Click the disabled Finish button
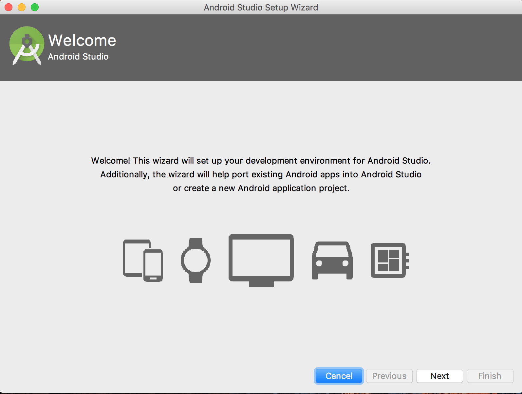 pyautogui.click(x=490, y=376)
